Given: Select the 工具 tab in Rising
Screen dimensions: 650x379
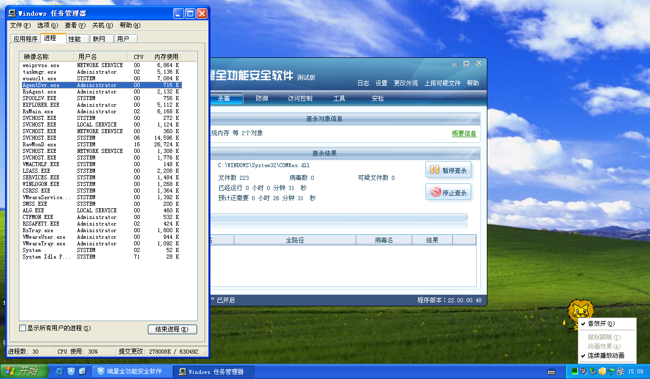Looking at the screenshot, I should pos(339,99).
